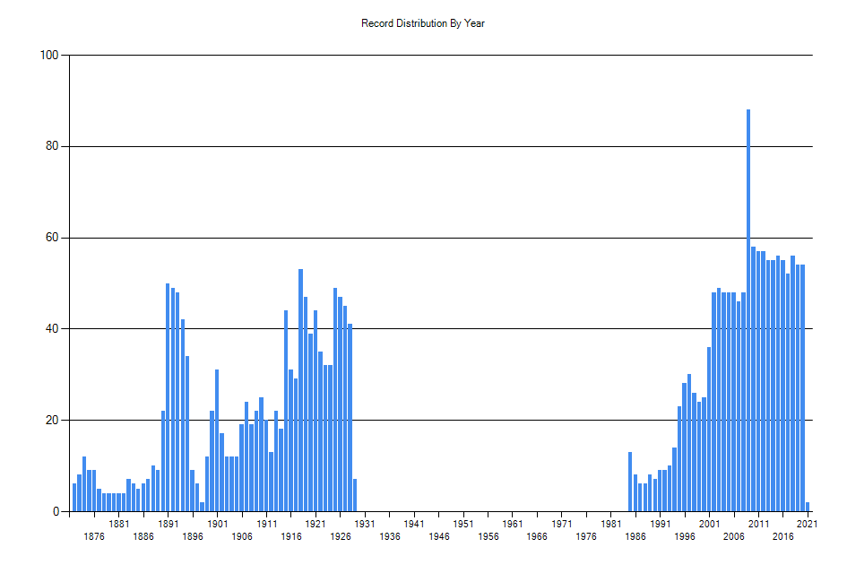This screenshot has height=565, width=847.
Task: Click the x-axis label 2016
Action: pyautogui.click(x=782, y=536)
